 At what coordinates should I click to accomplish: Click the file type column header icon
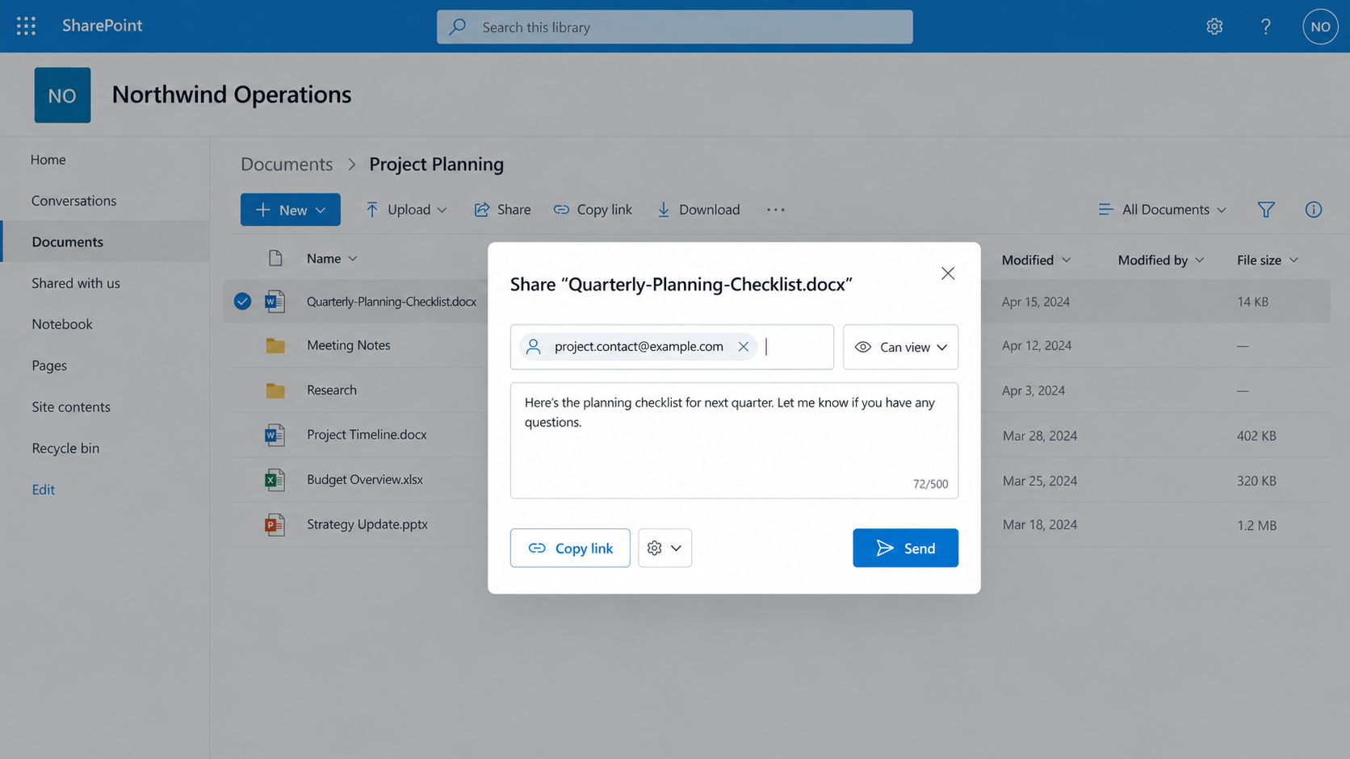coord(275,258)
